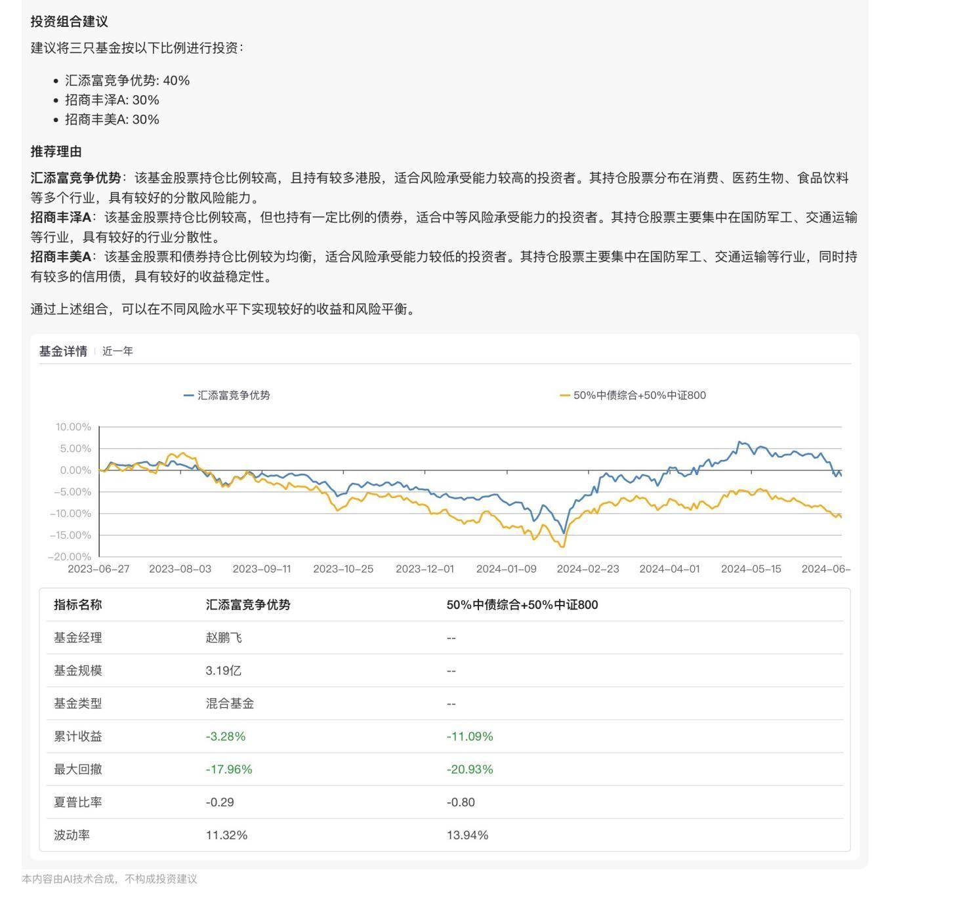This screenshot has height=912, width=977.
Task: Click the volatility value 11.32%
Action: [226, 835]
